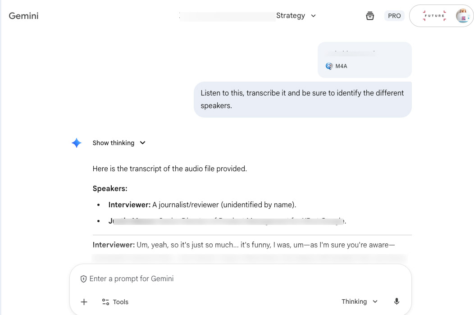
Task: Click the PRO plan badge
Action: click(x=394, y=16)
